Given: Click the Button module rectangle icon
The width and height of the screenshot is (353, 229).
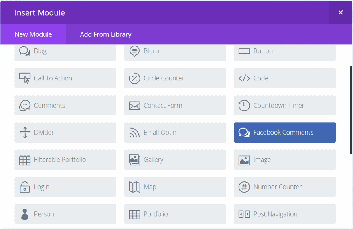Looking at the screenshot, I should 244,51.
